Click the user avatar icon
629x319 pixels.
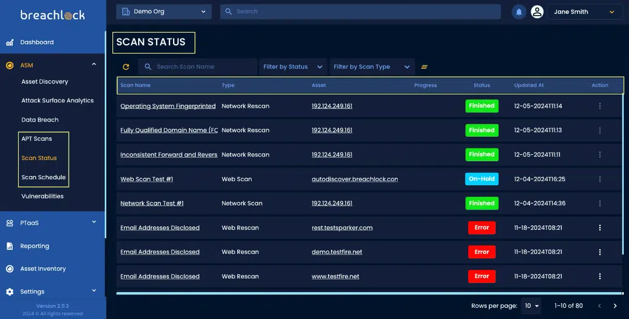click(537, 12)
